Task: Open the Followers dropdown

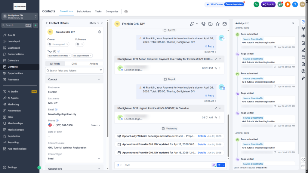Action: (80, 44)
